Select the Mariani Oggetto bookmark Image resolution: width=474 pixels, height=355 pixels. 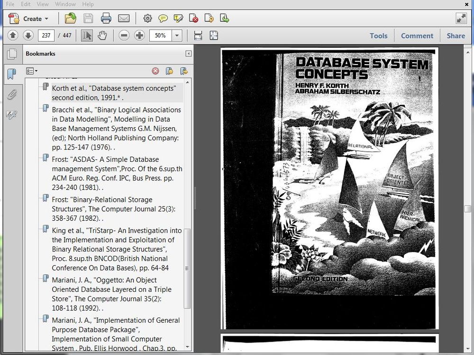coord(111,294)
